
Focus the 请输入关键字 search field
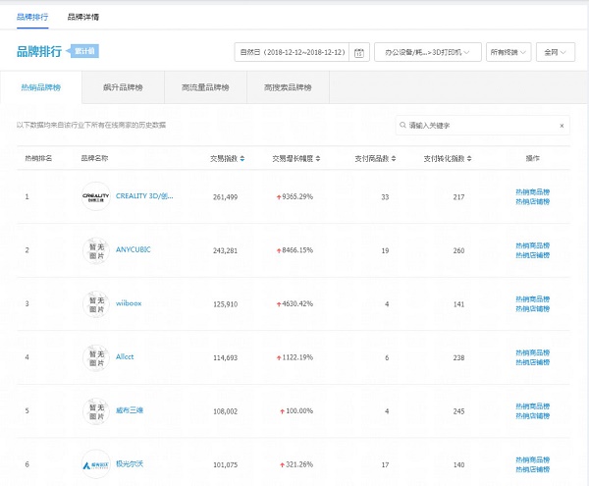[x=482, y=126]
